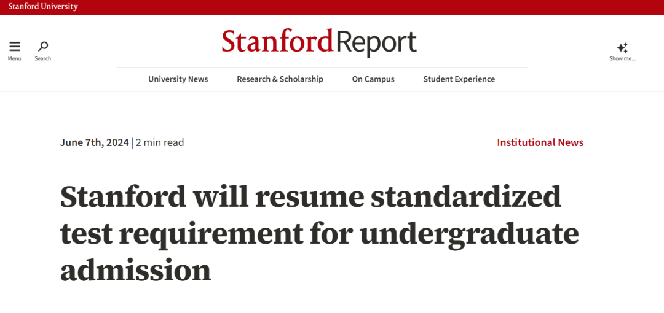Select the On Campus nav item
The height and width of the screenshot is (313, 664).
[x=373, y=79]
